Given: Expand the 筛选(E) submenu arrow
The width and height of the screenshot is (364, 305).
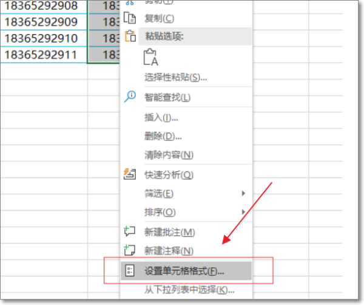Looking at the screenshot, I should 243,193.
